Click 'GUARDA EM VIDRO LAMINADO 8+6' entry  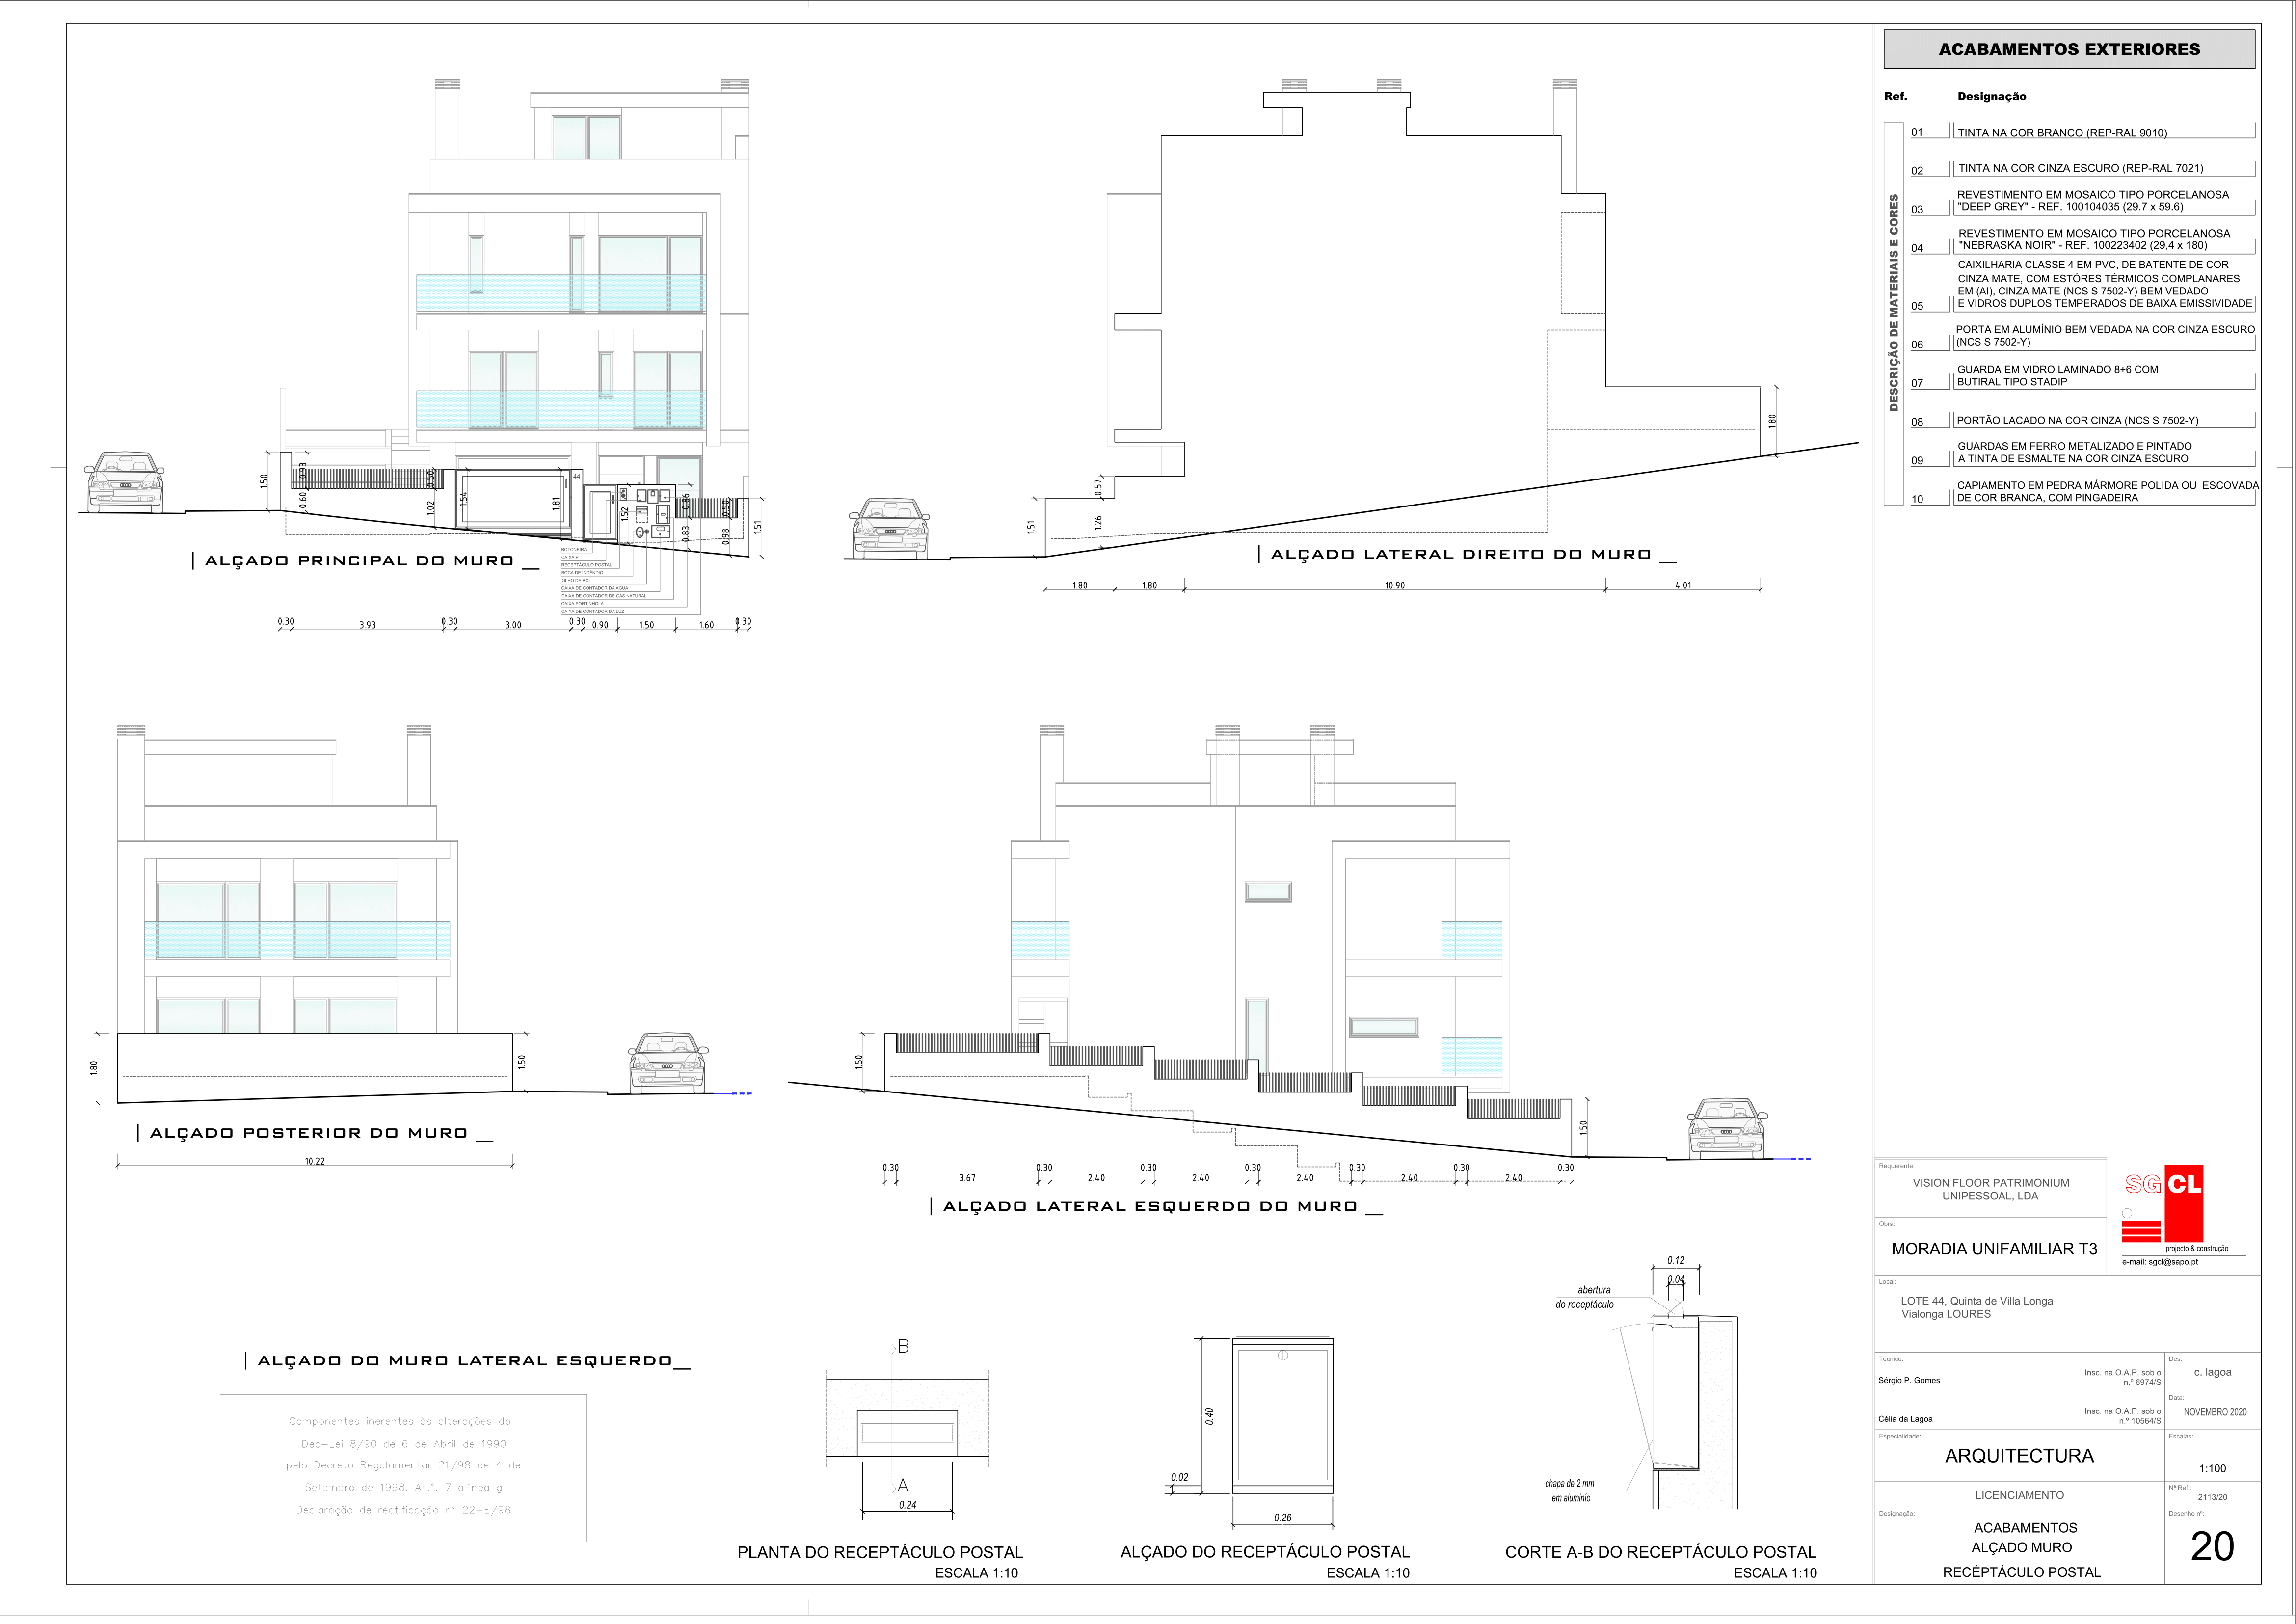2057,375
